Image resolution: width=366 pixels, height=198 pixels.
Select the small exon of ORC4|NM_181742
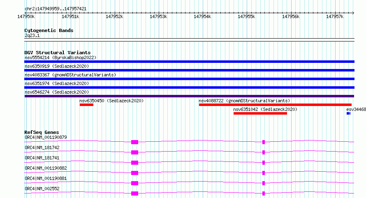pos(264,152)
